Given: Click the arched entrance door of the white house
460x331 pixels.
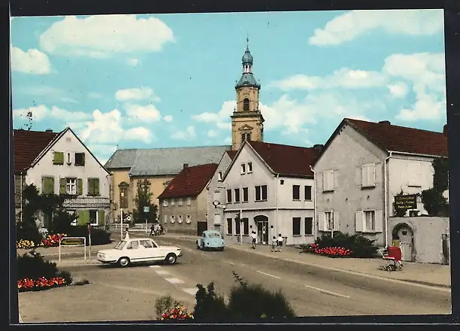Looking at the screenshot, I should pos(262,229).
